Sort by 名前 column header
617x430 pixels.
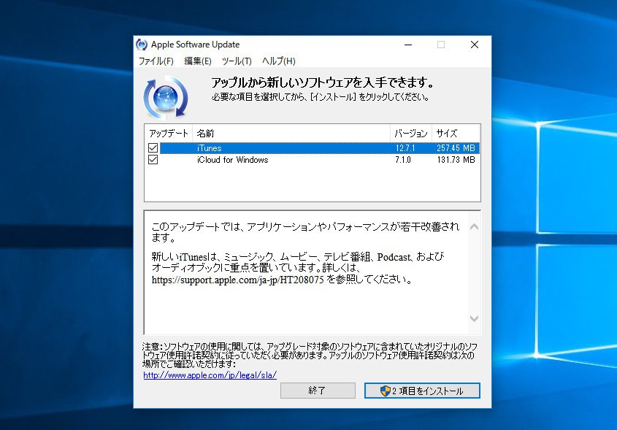pyautogui.click(x=291, y=134)
